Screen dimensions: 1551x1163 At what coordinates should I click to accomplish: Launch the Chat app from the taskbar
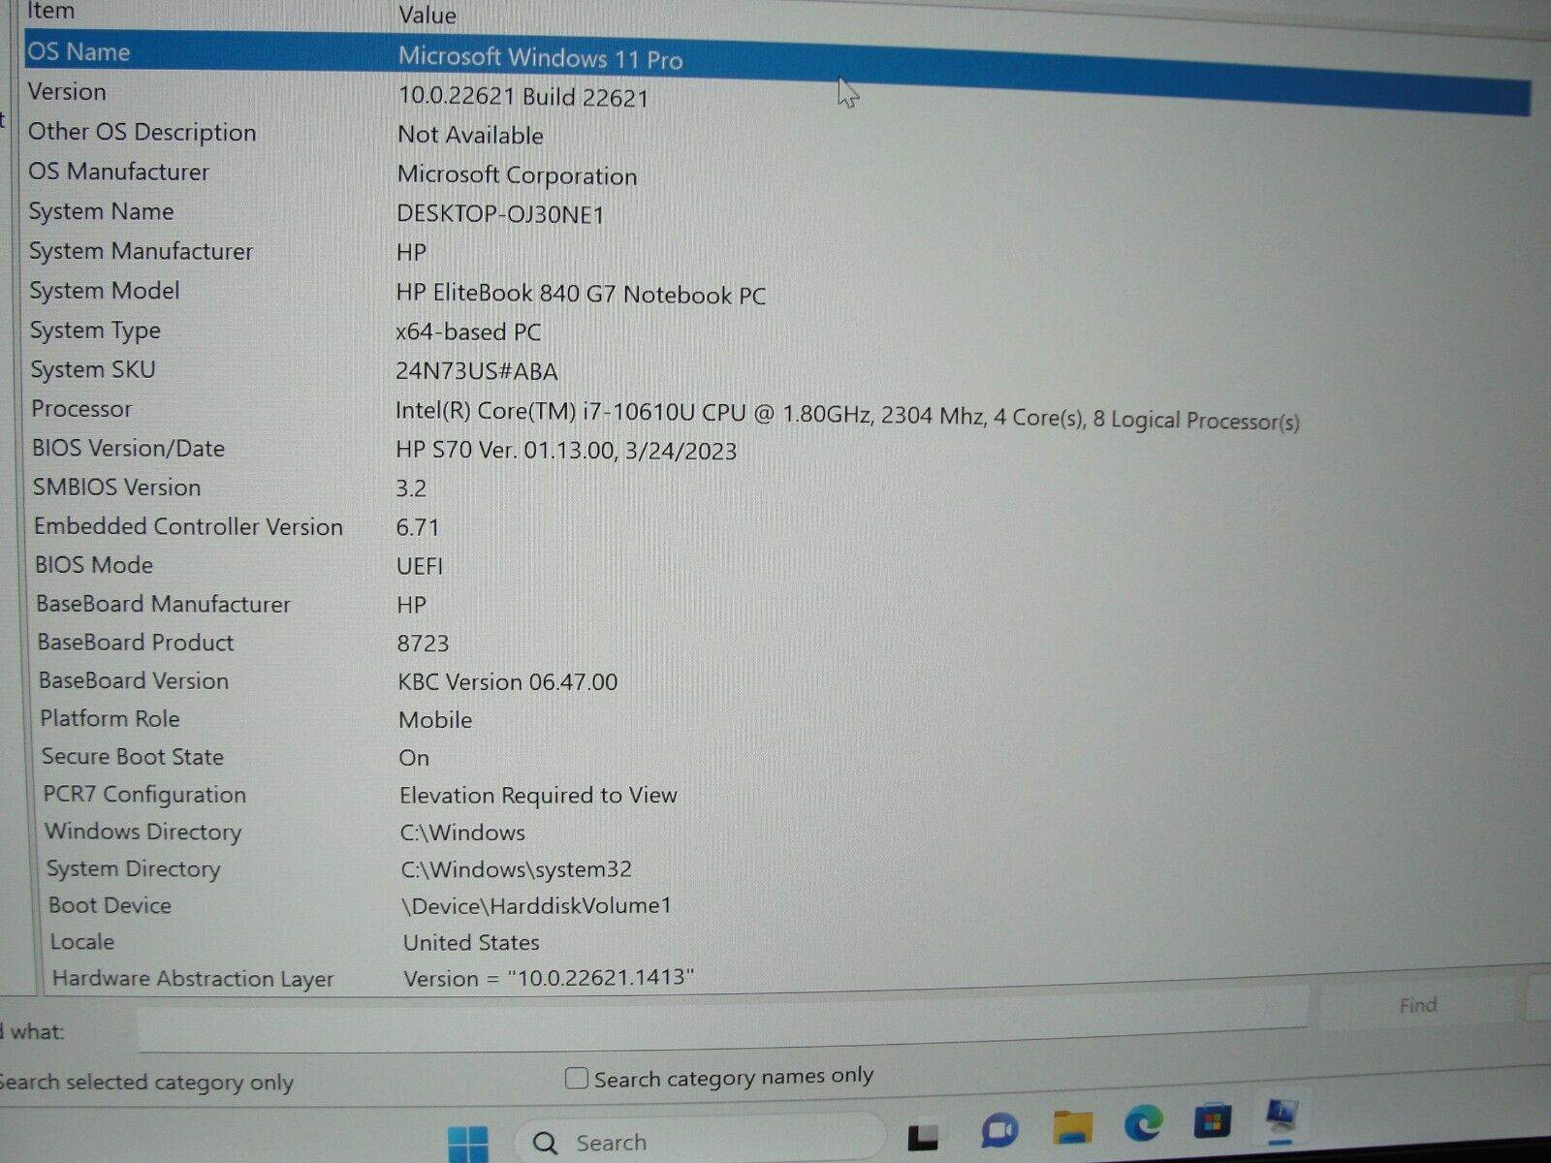click(x=998, y=1131)
